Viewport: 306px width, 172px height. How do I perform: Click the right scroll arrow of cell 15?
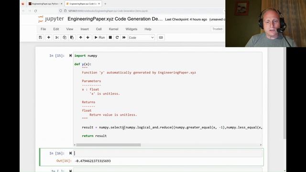[261, 145]
